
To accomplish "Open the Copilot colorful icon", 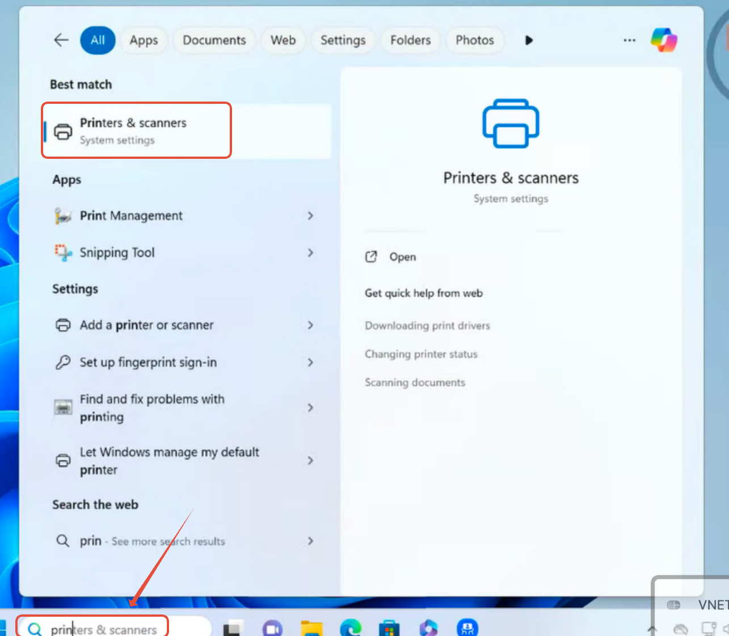I will [664, 40].
